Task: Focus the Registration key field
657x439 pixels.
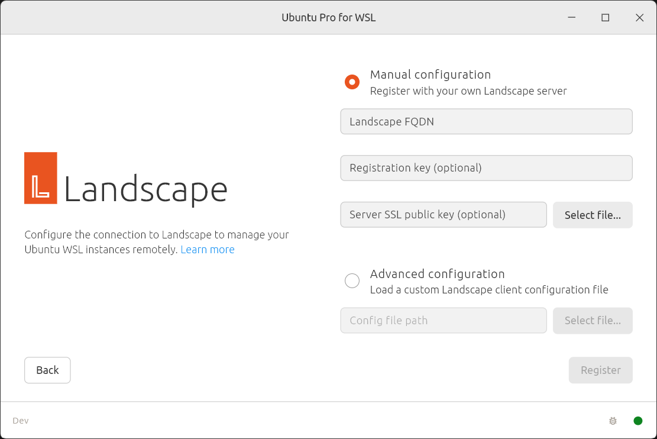Action: coord(486,168)
